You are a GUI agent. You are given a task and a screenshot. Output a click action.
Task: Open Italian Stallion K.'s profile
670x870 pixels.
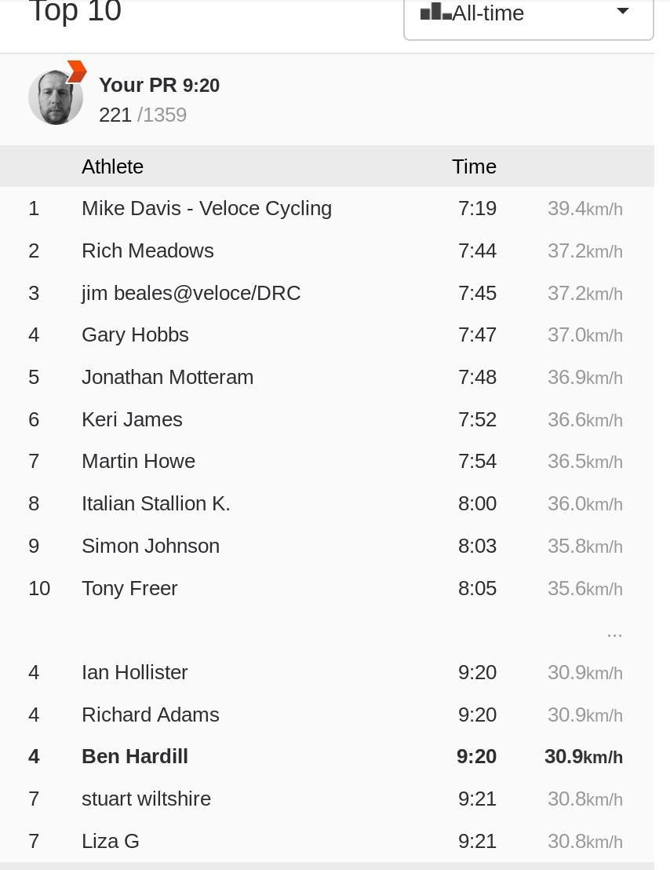coord(155,503)
